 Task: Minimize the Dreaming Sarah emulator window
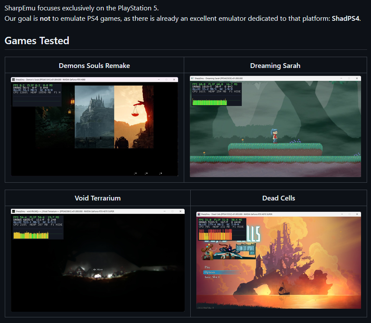[341, 78]
